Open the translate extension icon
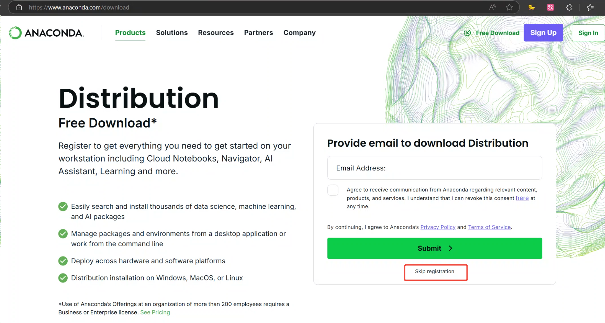 coord(550,7)
